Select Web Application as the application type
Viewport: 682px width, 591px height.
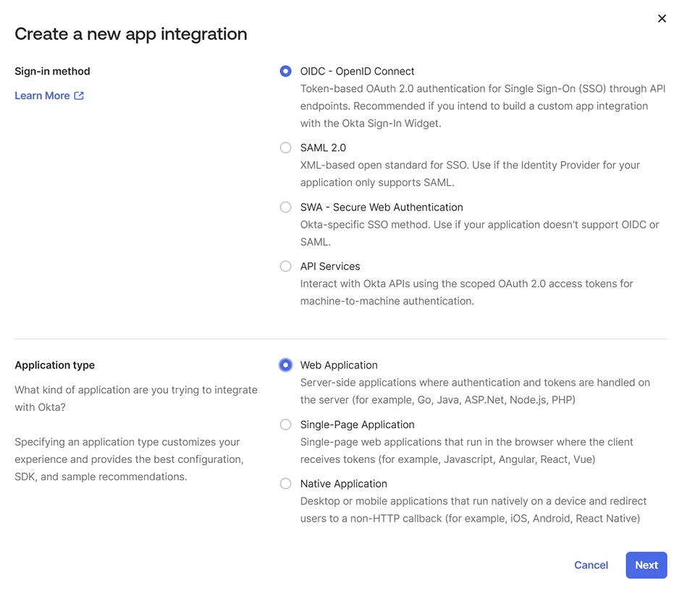click(x=286, y=365)
